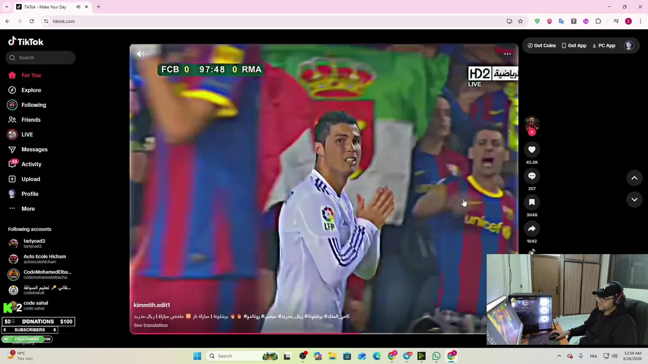
Task: Unmute the video with speaker icon
Action: click(141, 54)
